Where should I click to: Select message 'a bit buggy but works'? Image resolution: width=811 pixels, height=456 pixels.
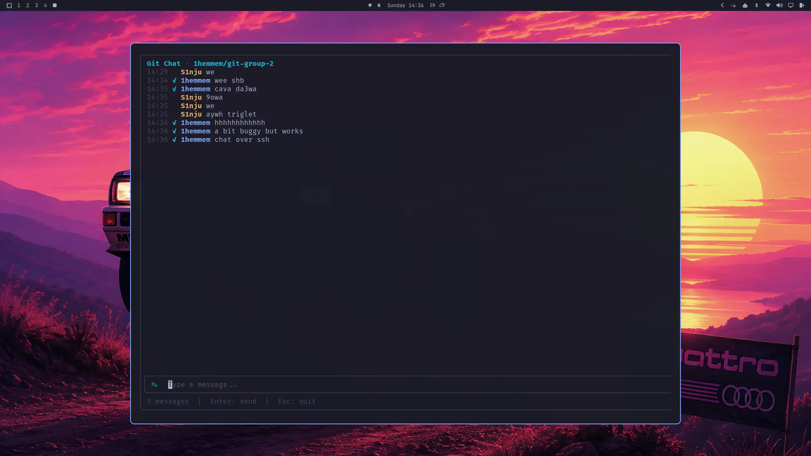pyautogui.click(x=259, y=131)
